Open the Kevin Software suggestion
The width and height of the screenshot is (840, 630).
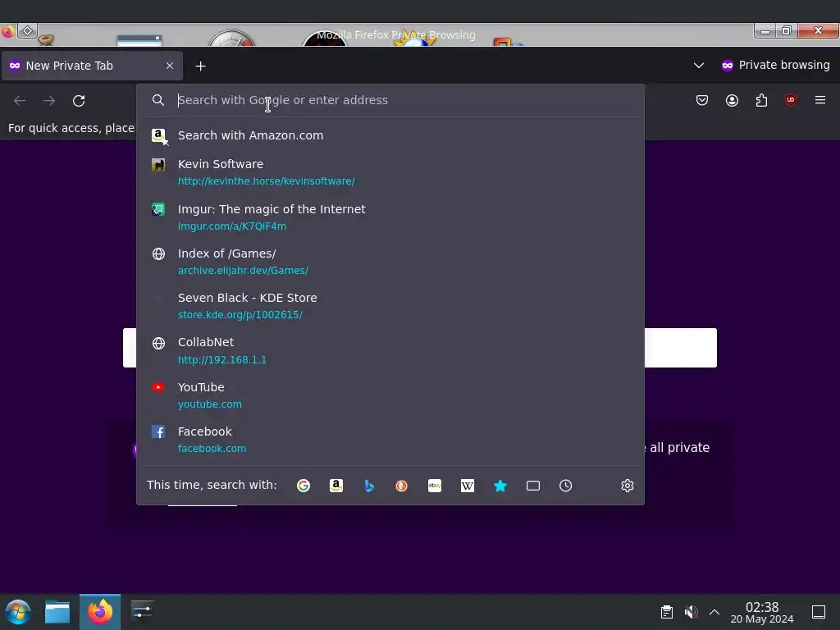tap(390, 172)
